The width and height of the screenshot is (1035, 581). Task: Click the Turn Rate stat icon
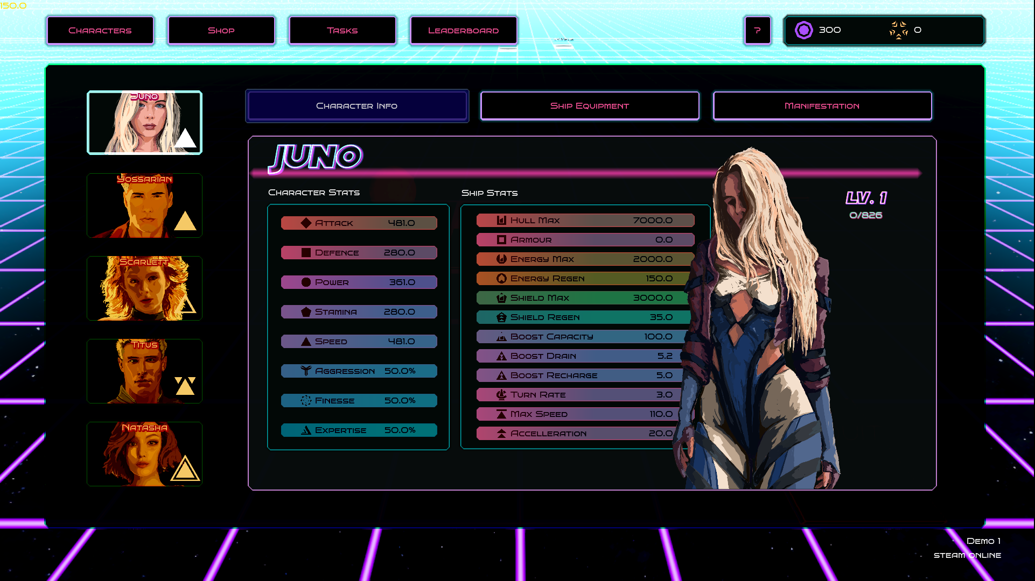(501, 394)
